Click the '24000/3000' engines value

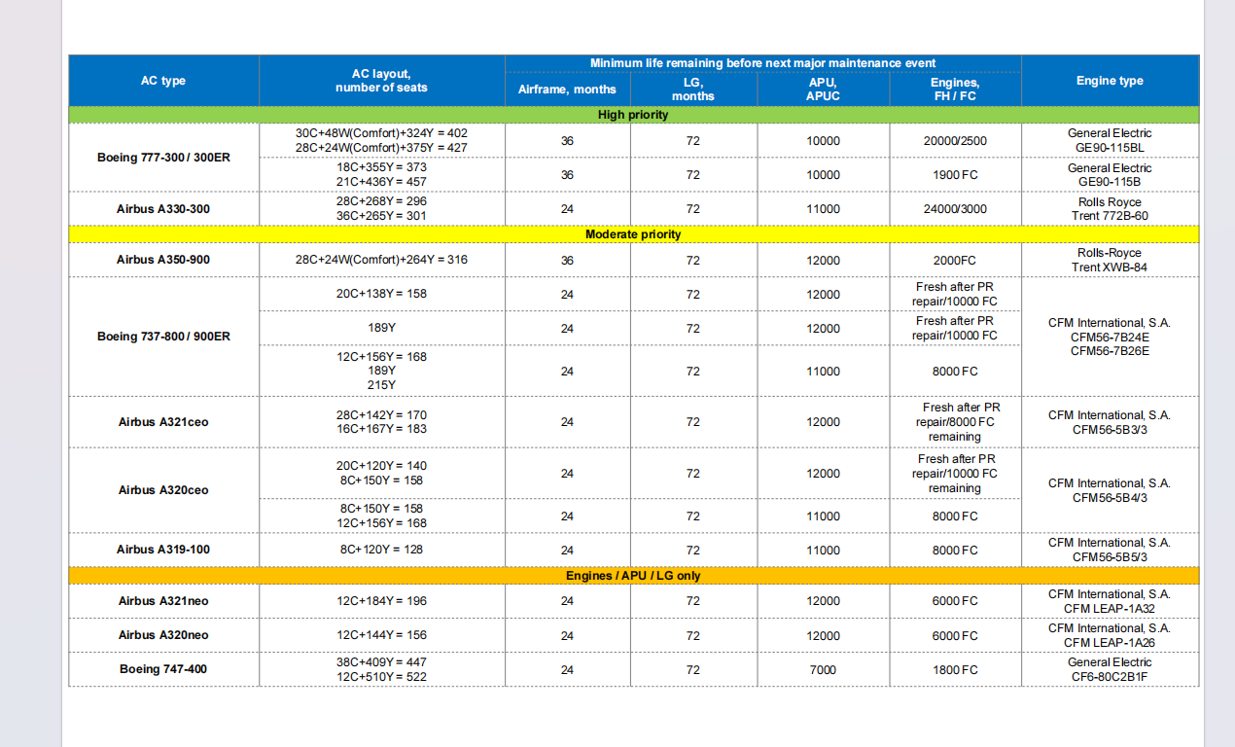(954, 209)
